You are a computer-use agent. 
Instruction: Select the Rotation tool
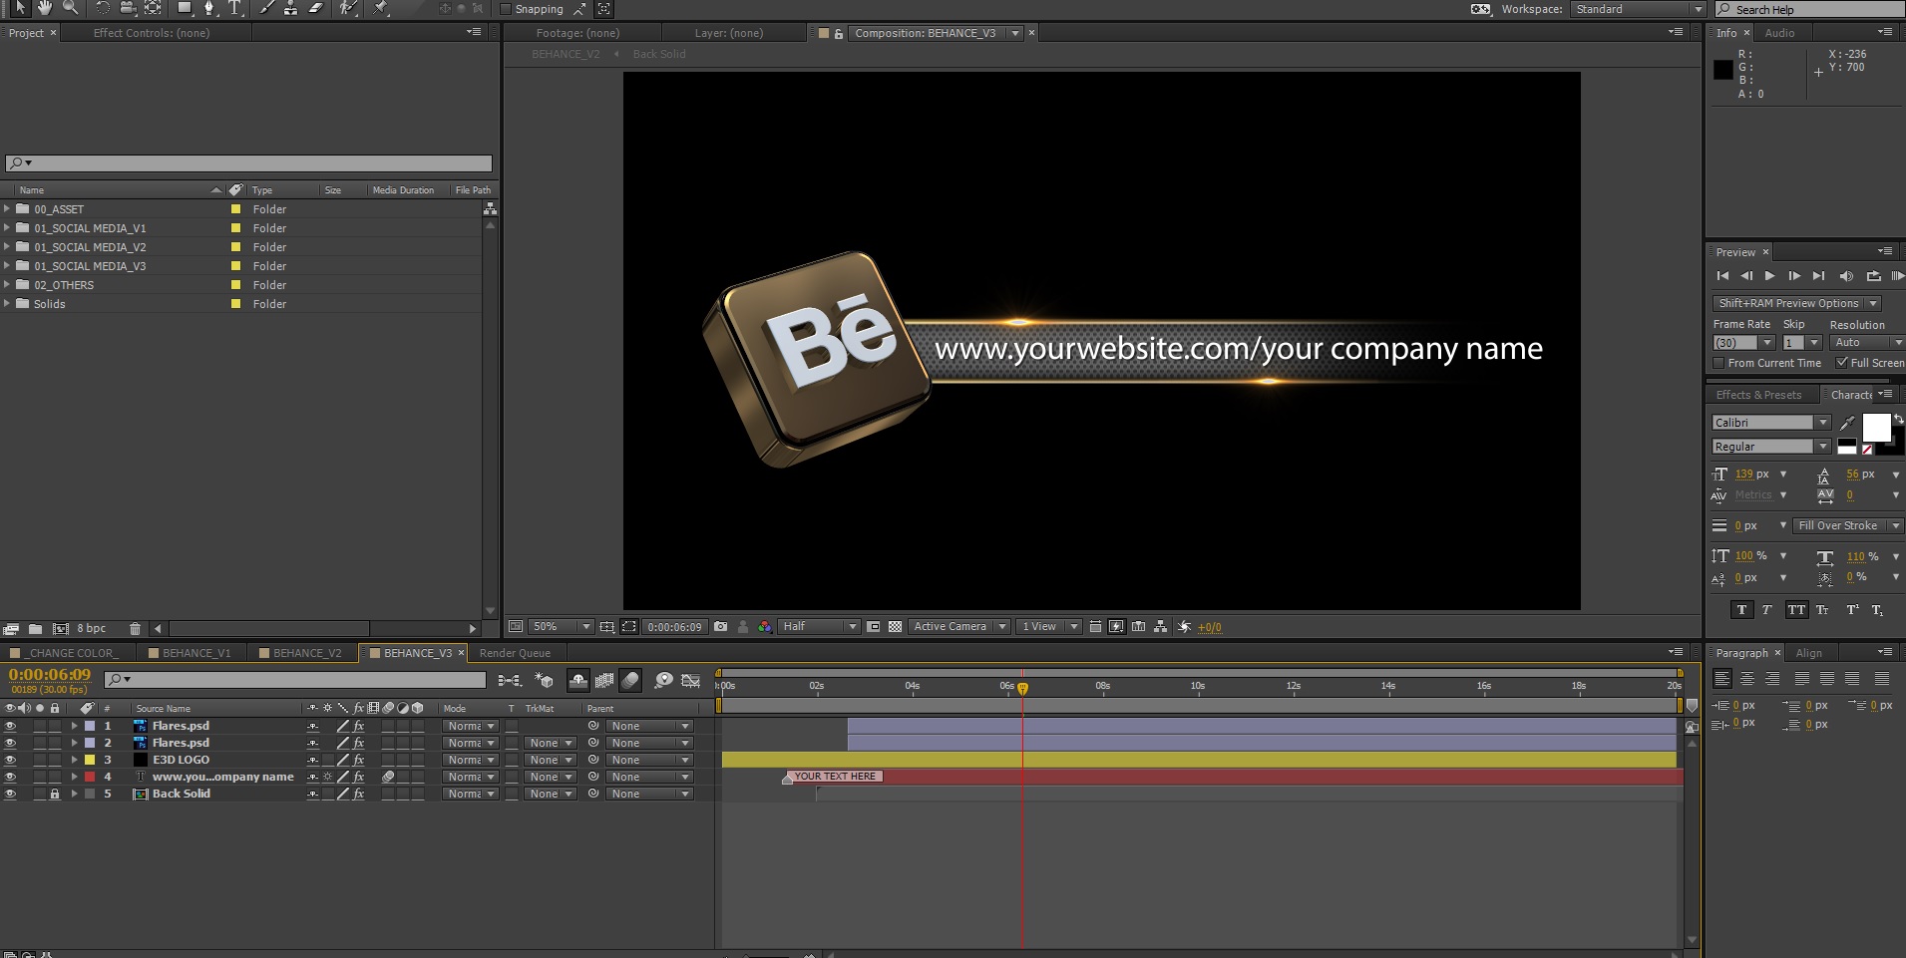103,8
